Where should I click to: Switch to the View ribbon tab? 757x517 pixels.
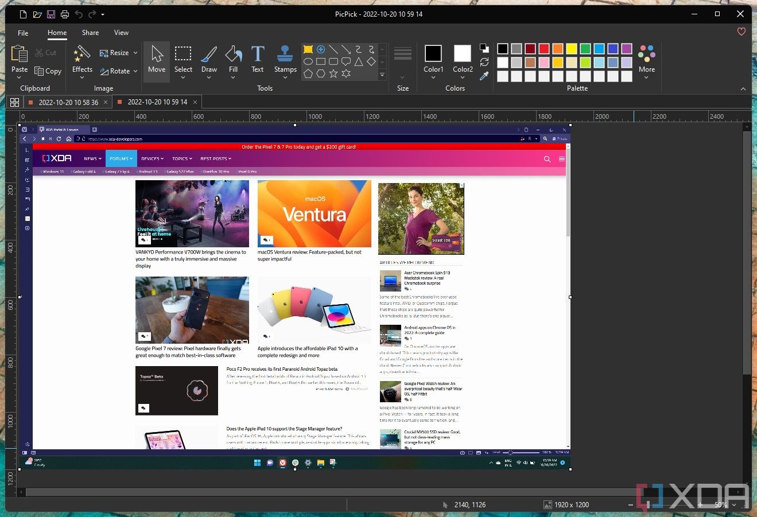121,33
